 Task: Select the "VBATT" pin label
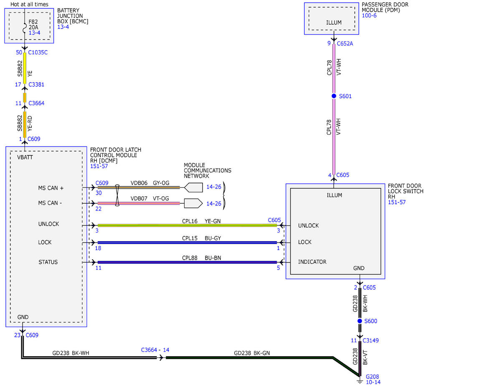click(x=25, y=157)
